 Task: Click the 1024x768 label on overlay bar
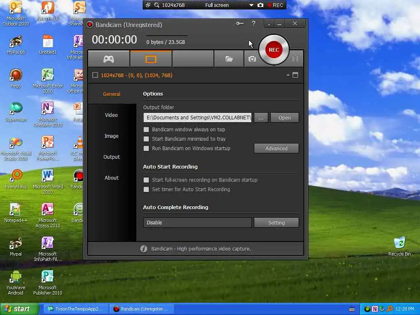[173, 5]
